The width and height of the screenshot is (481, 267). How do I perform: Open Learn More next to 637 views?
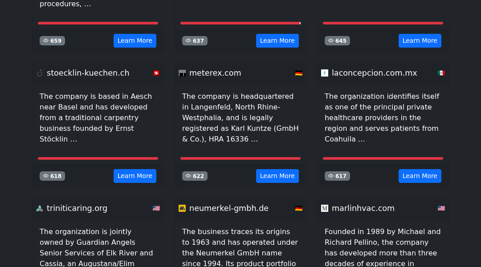click(x=277, y=41)
